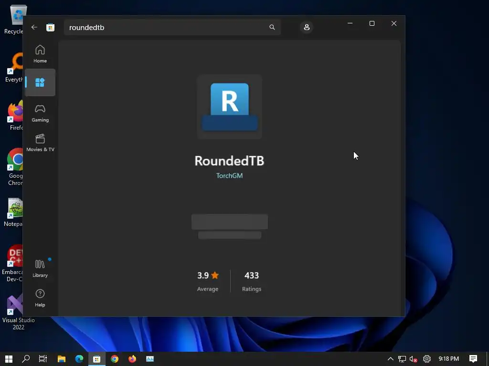Click the Microsoft Store taskbar icon
The height and width of the screenshot is (366, 489).
pos(96,359)
